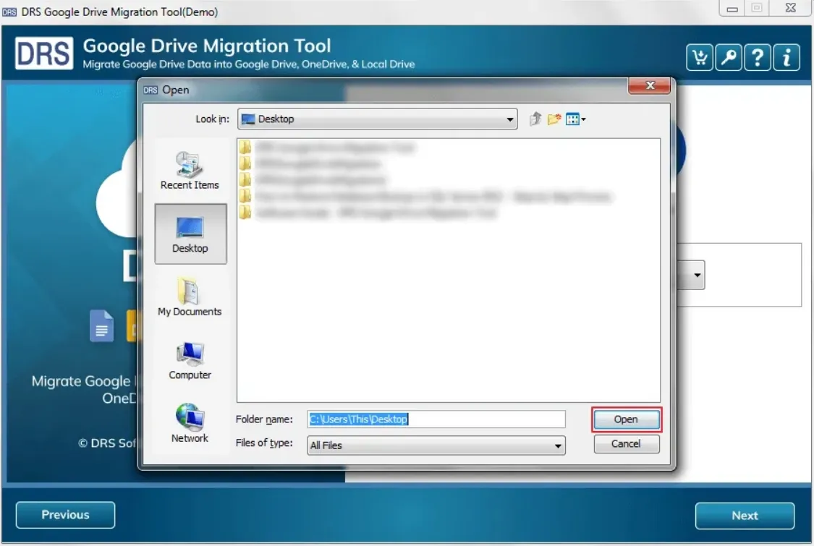Expand the 'Look in' dropdown

pos(510,119)
